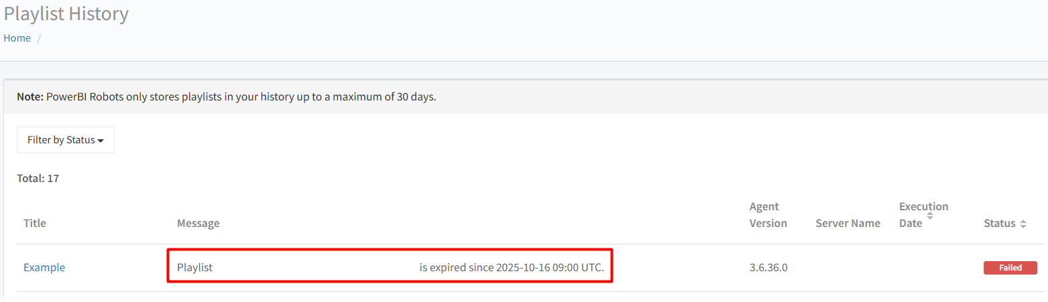Click the Status column header label

999,223
